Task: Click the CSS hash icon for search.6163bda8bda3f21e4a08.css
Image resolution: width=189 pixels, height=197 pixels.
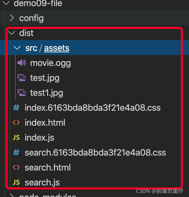Action: pos(16,153)
